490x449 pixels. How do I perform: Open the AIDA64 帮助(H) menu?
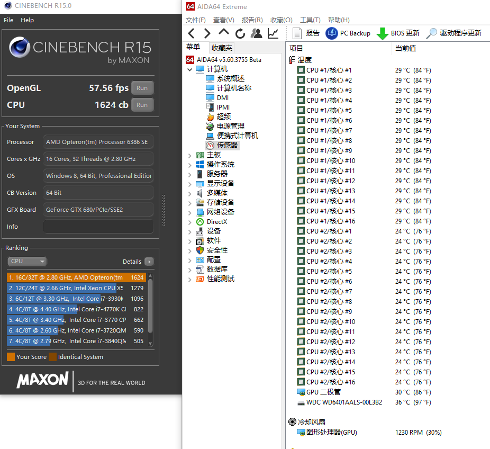click(x=339, y=20)
